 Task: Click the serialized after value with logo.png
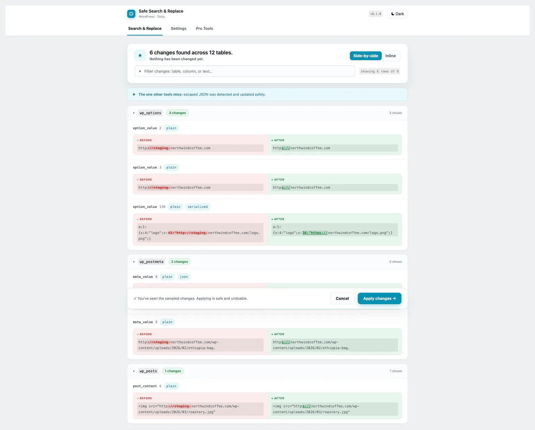tap(335, 230)
